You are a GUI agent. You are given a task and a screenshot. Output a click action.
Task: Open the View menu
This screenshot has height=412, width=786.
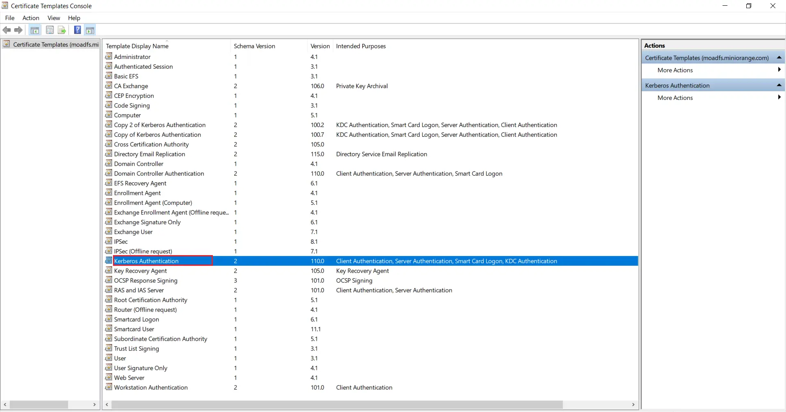point(54,18)
